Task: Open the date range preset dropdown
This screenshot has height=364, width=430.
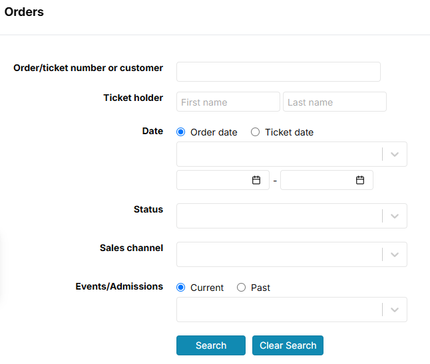Action: 292,154
